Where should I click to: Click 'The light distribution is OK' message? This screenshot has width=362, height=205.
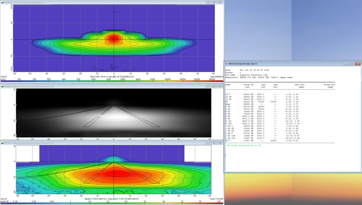pyautogui.click(x=244, y=145)
